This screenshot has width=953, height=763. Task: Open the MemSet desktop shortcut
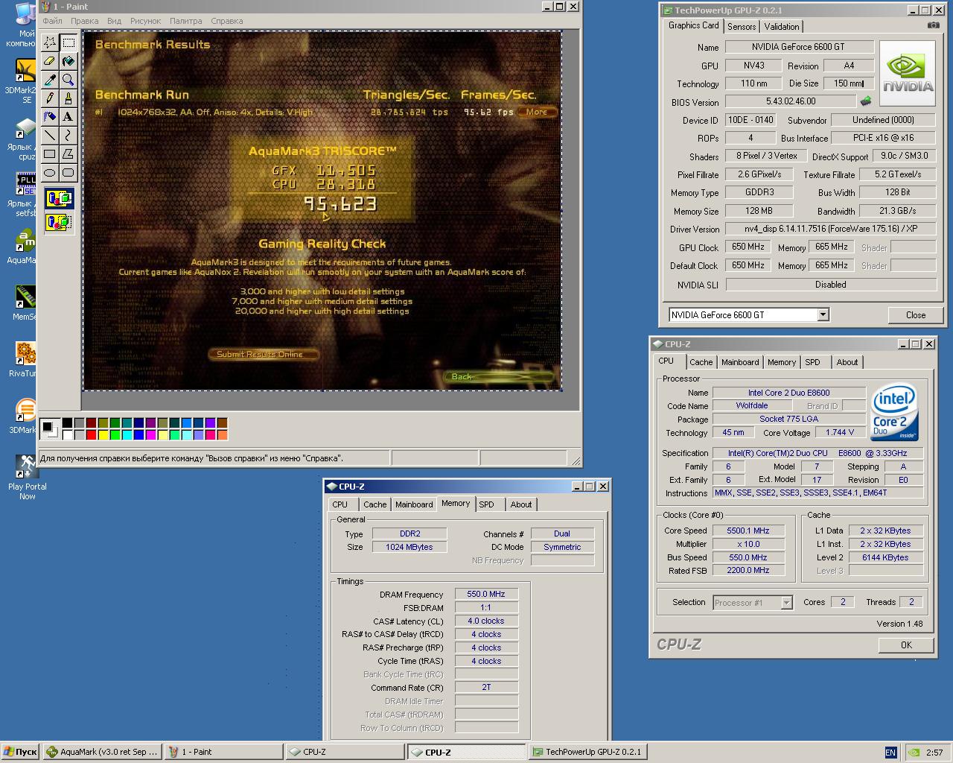[x=25, y=304]
